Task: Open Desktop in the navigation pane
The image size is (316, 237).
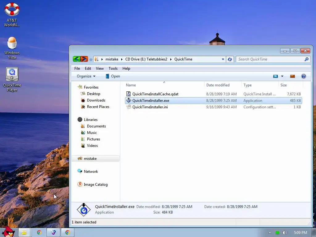Action: tap(94, 94)
